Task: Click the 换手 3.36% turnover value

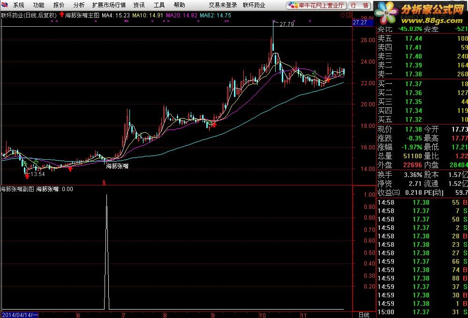Action: [413, 175]
